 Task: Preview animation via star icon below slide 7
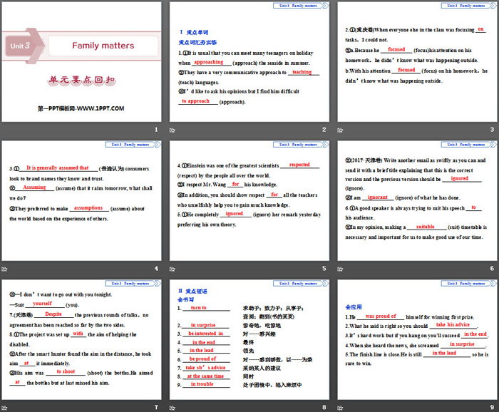coord(6,408)
